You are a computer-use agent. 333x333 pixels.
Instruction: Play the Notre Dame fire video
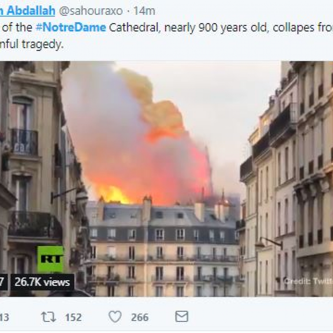pyautogui.click(x=166, y=179)
